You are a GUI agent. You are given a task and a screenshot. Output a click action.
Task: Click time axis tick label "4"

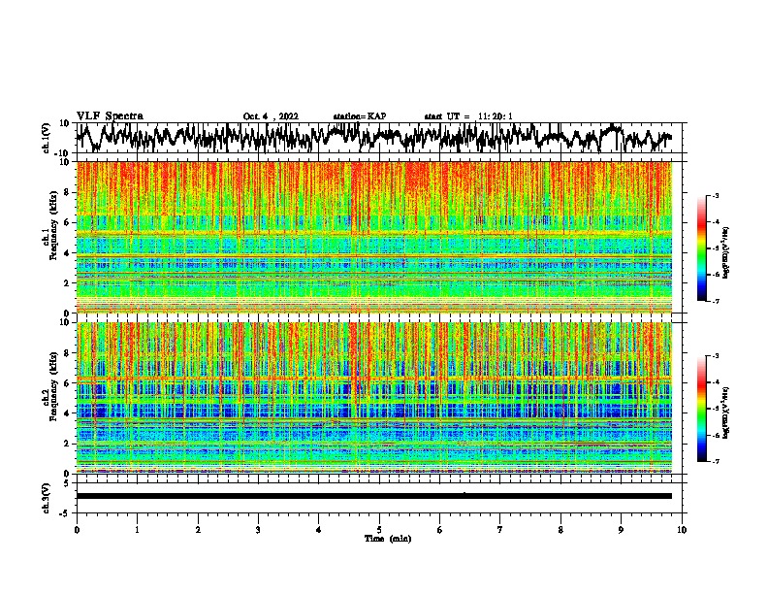tap(319, 530)
